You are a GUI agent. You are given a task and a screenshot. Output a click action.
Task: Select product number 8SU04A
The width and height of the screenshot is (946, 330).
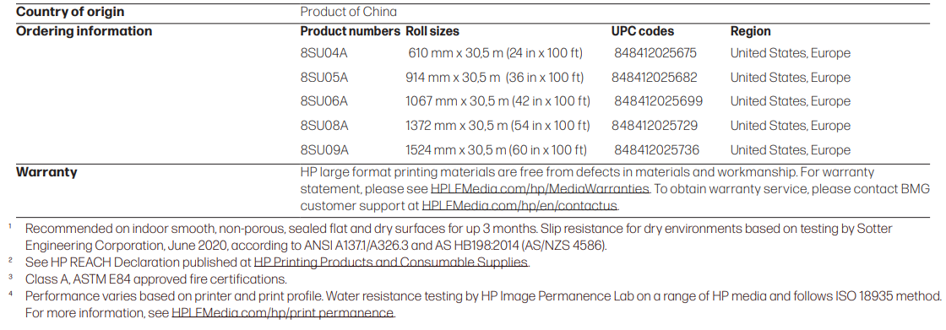324,53
